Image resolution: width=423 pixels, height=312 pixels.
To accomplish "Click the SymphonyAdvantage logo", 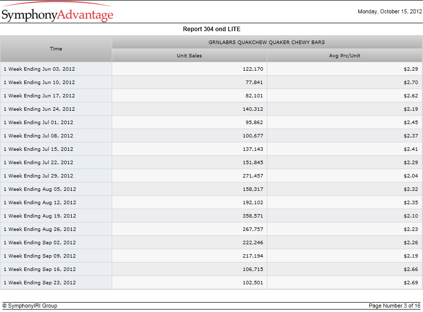I will [57, 12].
